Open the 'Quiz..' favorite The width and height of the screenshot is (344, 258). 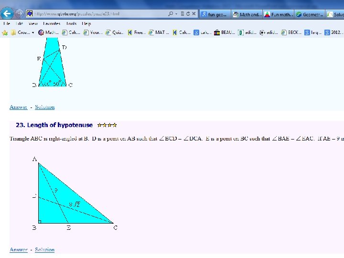(x=114, y=32)
